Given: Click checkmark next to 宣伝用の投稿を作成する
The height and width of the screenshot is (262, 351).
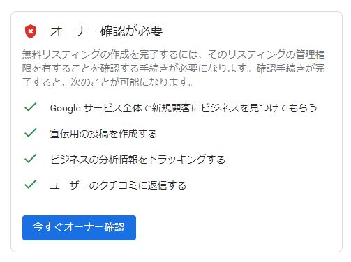Looking at the screenshot, I should click(x=31, y=133).
